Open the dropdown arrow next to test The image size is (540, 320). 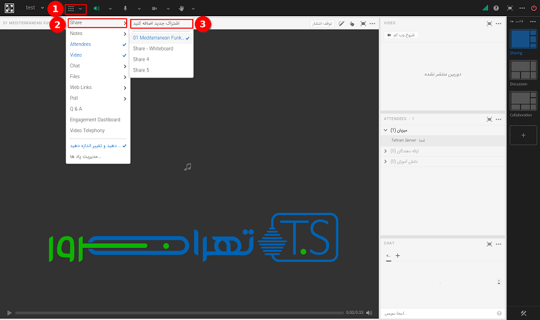(x=42, y=8)
